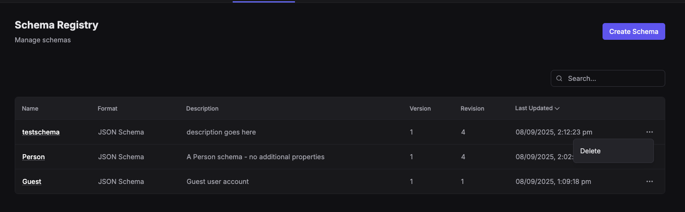The height and width of the screenshot is (212, 685).
Task: Click the Person row description text
Action: [x=255, y=157]
